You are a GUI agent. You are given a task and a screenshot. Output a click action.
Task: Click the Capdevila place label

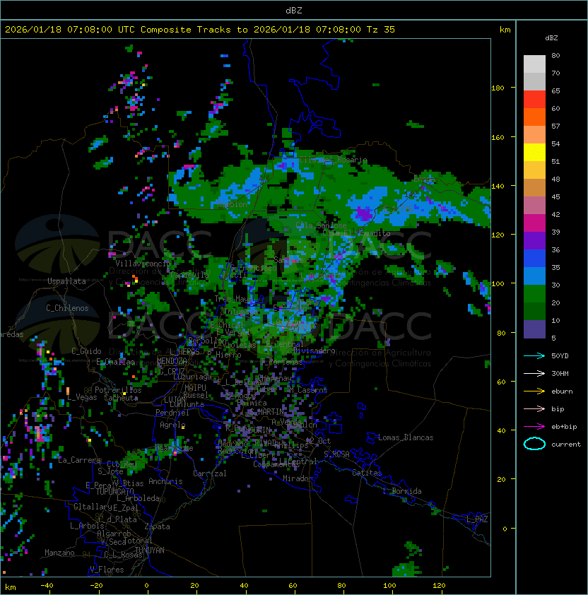click(x=189, y=275)
